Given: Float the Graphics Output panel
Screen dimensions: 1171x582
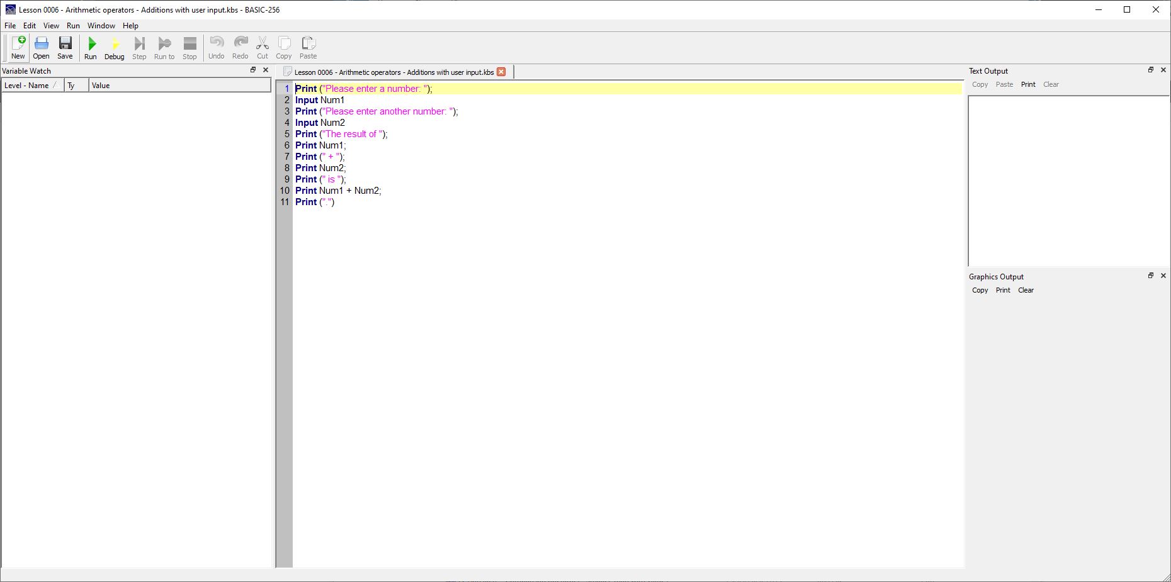Looking at the screenshot, I should (x=1150, y=276).
